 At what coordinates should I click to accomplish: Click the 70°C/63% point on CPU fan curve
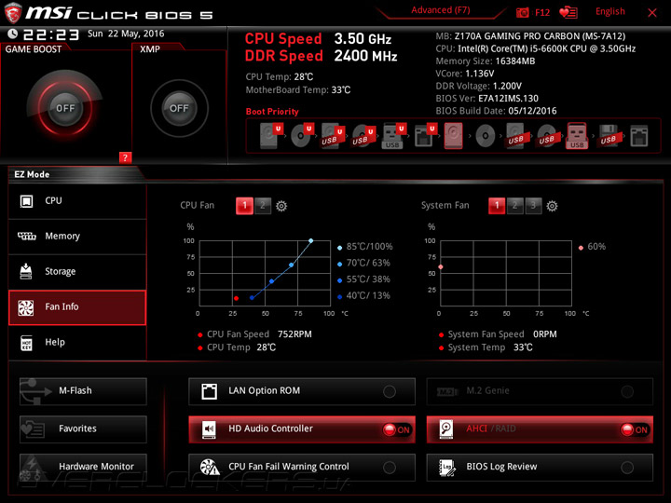[x=292, y=265]
